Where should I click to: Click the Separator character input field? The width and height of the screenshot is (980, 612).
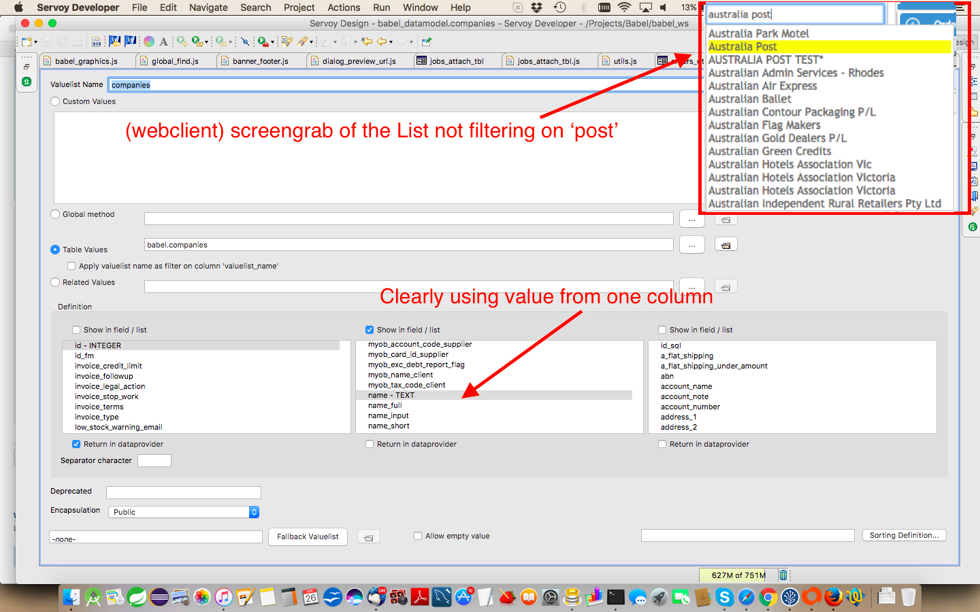(x=154, y=460)
